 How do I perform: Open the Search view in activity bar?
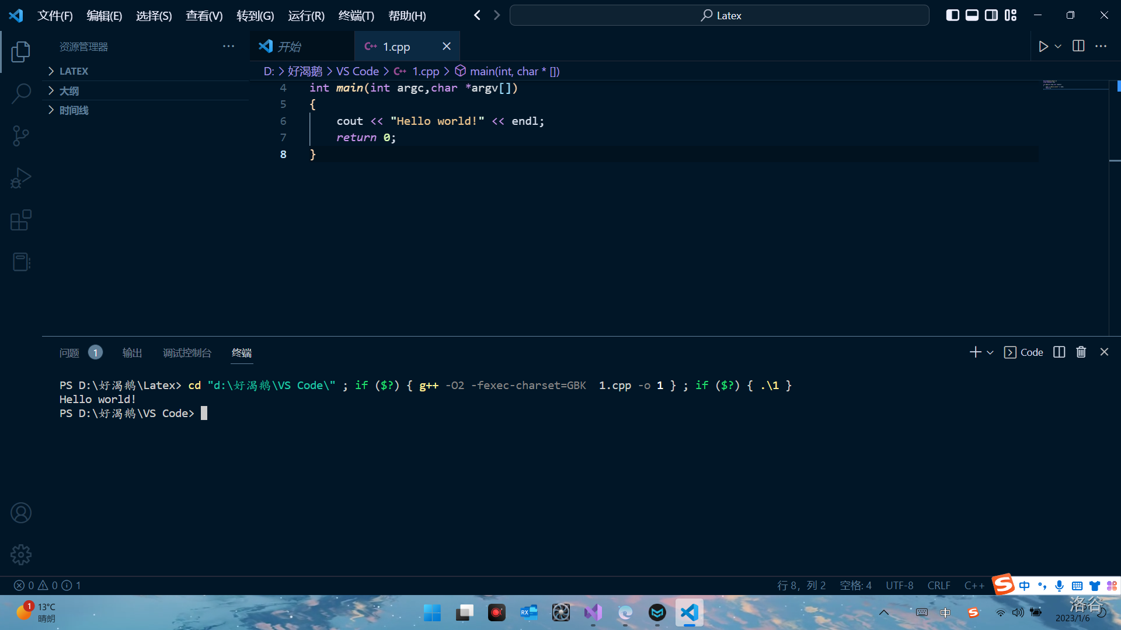click(x=21, y=93)
